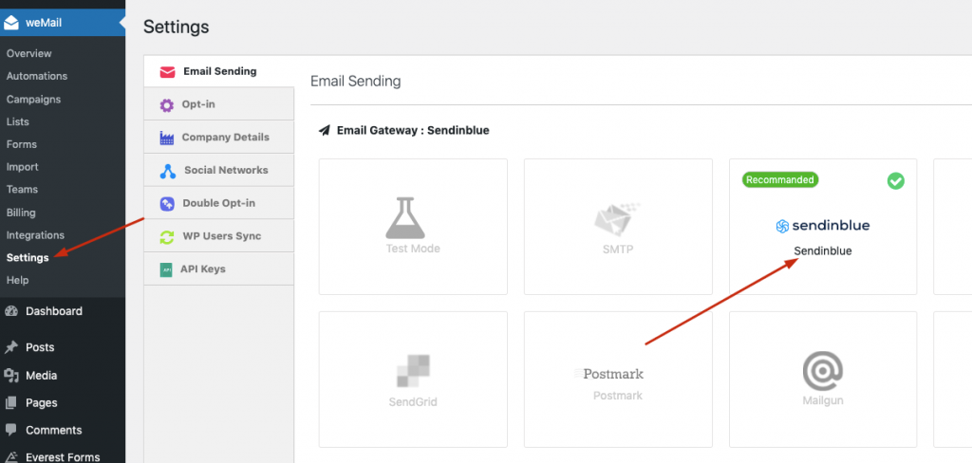The width and height of the screenshot is (972, 463).
Task: Click the green sync arrows icon
Action: pos(167,237)
